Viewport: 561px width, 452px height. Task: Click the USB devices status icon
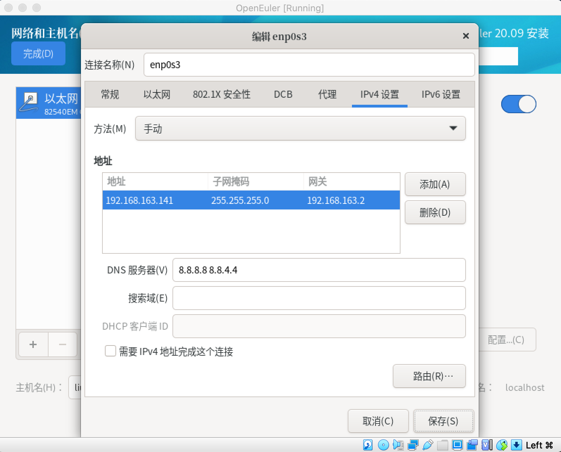(x=428, y=445)
